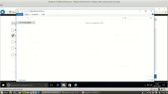This screenshot has height=94, width=168.
Task: Uncheck the checked second checkbox on web page
Action: (x=13, y=36)
